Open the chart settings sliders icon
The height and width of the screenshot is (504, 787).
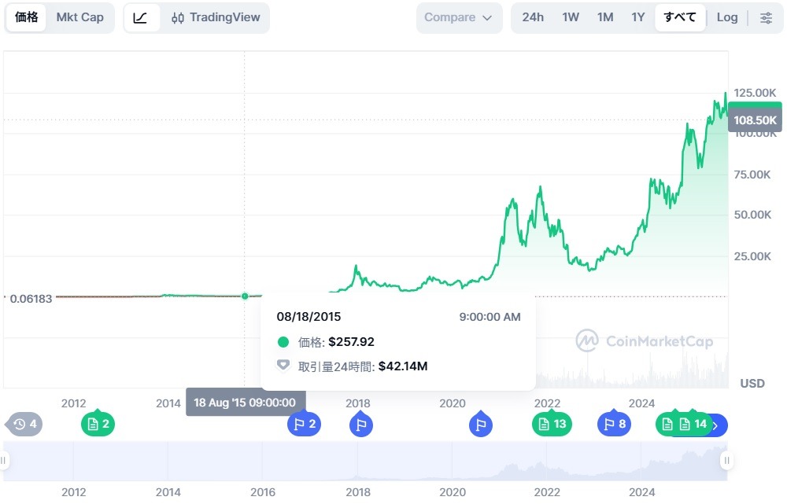(766, 17)
